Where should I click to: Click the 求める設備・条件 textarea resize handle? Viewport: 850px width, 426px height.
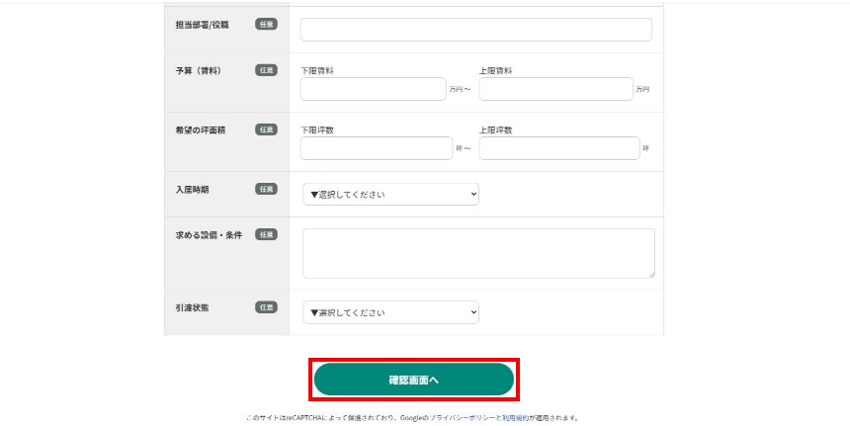(650, 274)
